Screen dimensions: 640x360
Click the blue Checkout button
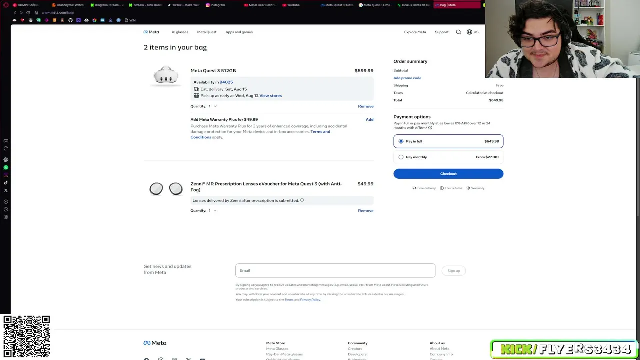(x=448, y=174)
